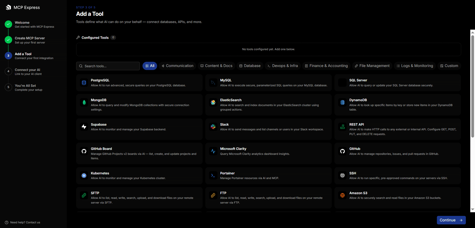
Task: Click the Amazon S3 globe icon
Action: pos(343,195)
